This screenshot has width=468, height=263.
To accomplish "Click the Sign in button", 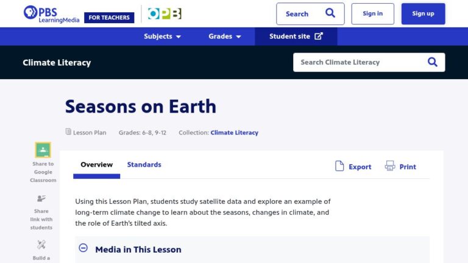I will point(372,14).
